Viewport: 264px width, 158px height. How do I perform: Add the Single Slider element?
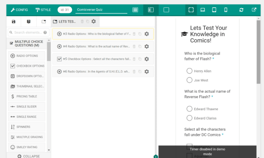pos(26,106)
